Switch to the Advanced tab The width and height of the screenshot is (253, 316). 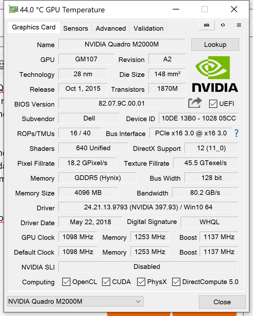coord(111,28)
